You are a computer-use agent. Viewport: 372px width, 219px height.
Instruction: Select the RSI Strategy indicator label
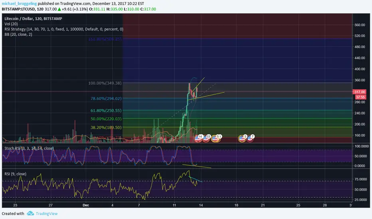click(x=64, y=29)
